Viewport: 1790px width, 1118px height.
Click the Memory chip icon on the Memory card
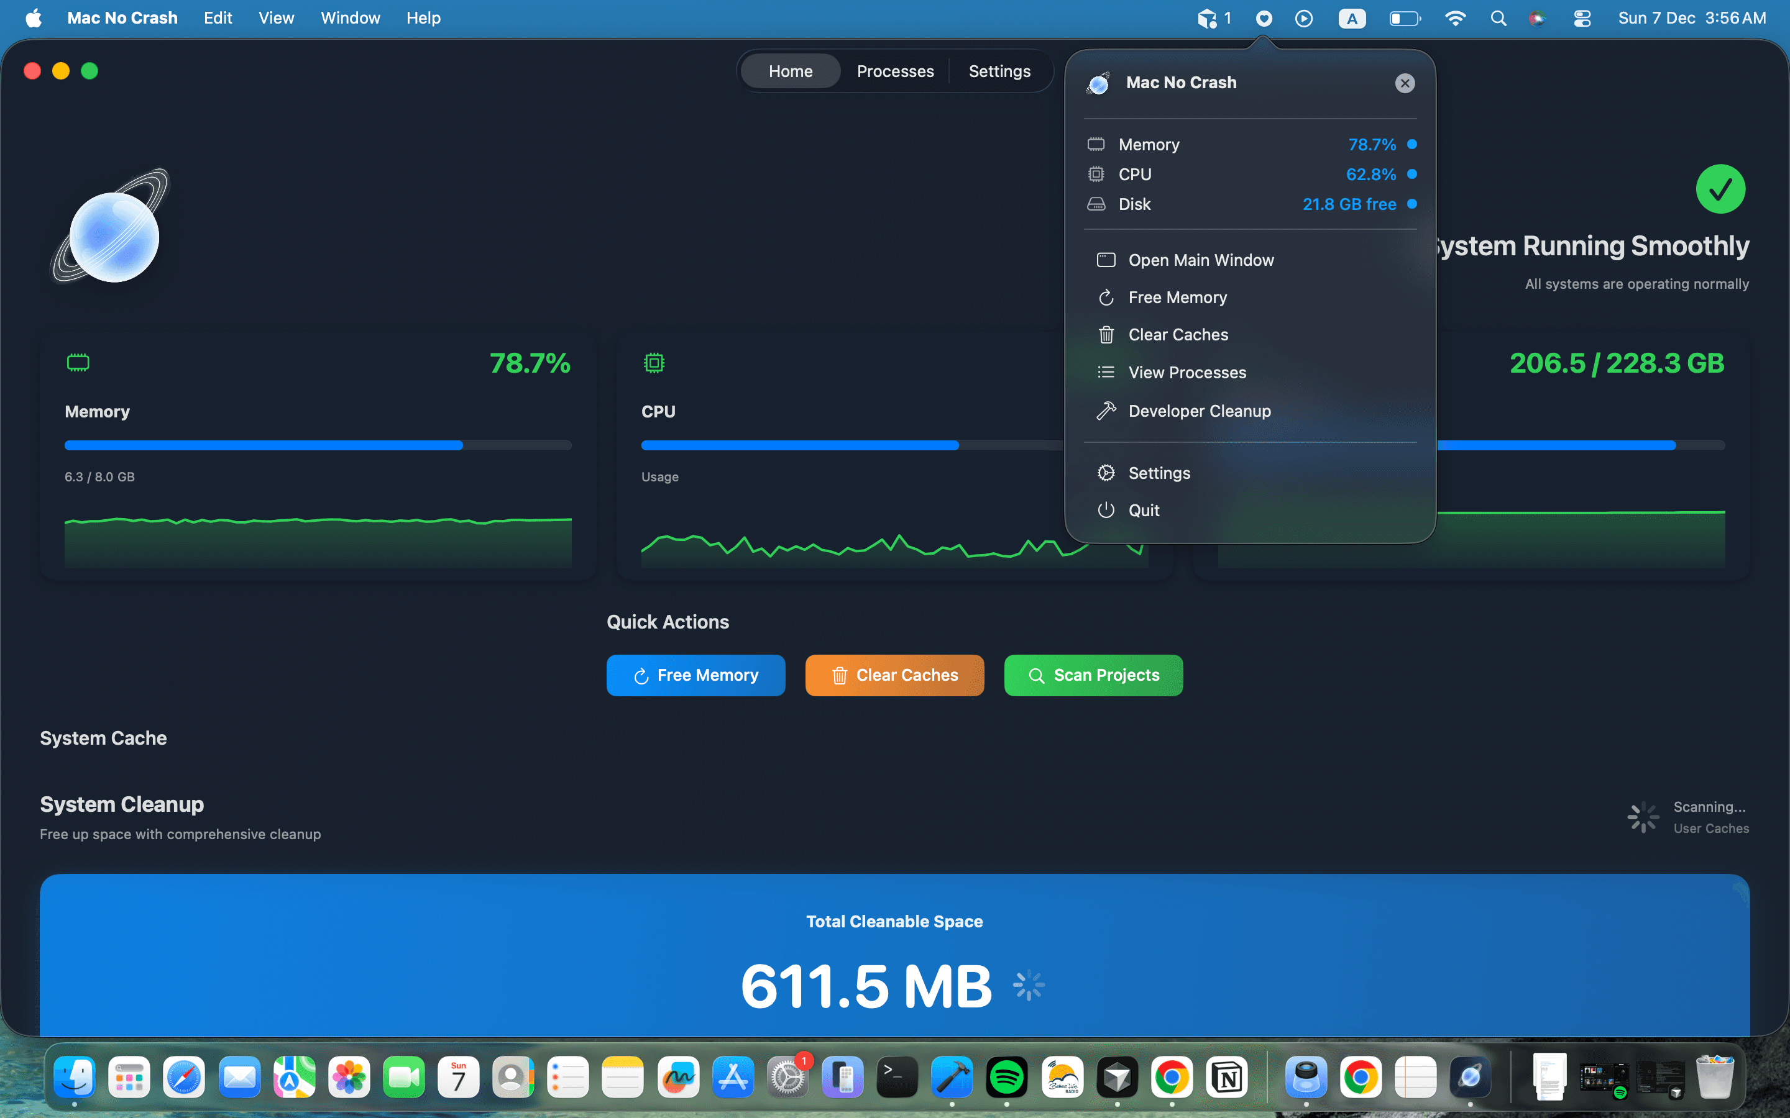(78, 362)
